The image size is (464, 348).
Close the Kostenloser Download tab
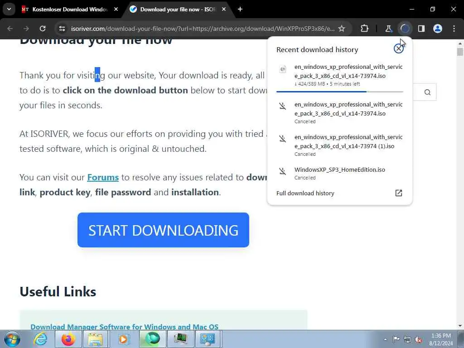[x=116, y=10]
